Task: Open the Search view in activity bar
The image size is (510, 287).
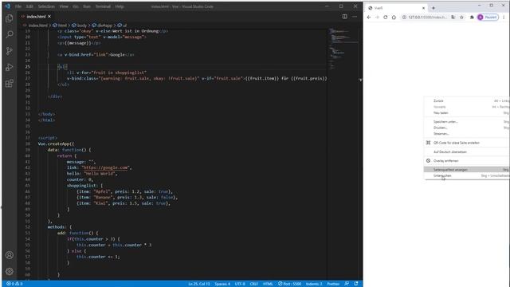Action: coord(10,34)
